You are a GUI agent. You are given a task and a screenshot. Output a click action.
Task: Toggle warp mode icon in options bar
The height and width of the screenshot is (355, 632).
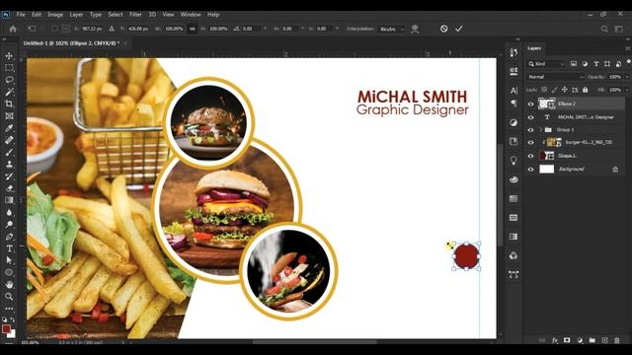click(415, 29)
